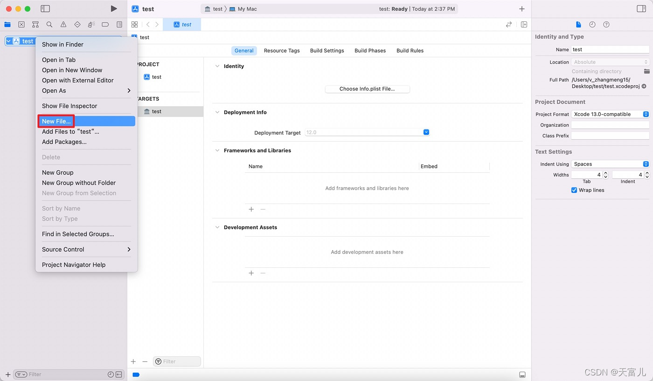Add a target using the plus button
The width and height of the screenshot is (653, 381).
[133, 361]
